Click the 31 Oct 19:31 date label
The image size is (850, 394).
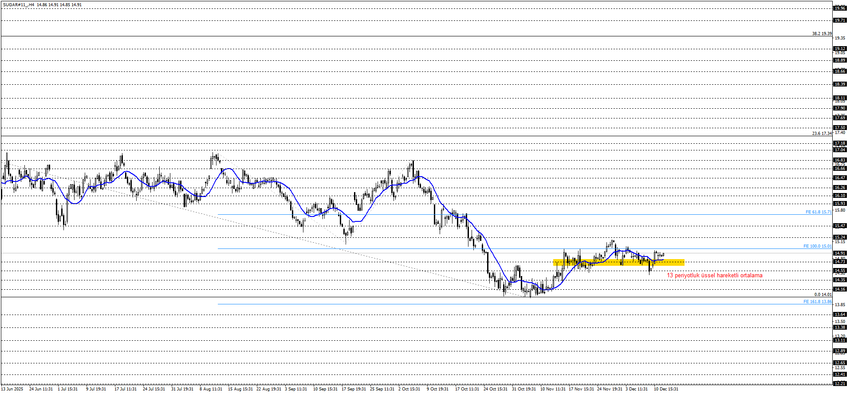click(x=524, y=389)
